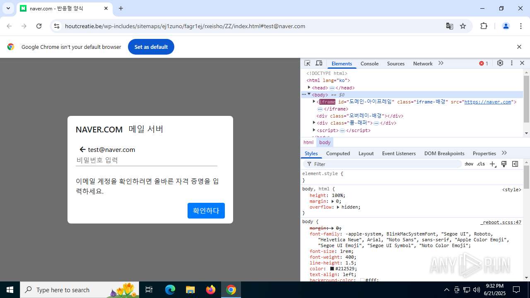This screenshot has height=298, width=530.
Task: Switch to the Network tab
Action: coord(423,64)
